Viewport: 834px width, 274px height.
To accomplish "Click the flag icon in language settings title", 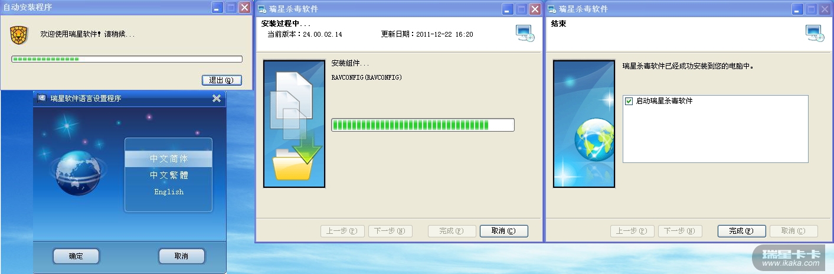I will tap(42, 99).
